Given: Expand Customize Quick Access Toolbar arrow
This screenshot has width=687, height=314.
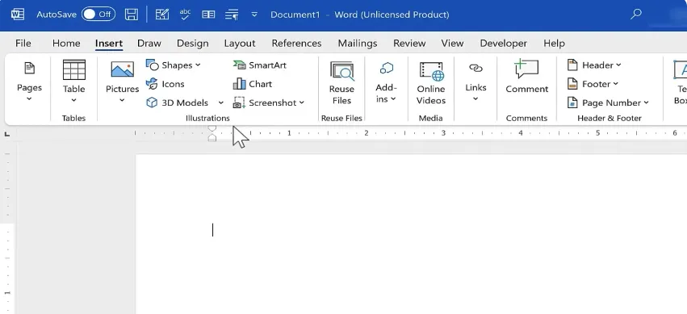Looking at the screenshot, I should pos(254,15).
